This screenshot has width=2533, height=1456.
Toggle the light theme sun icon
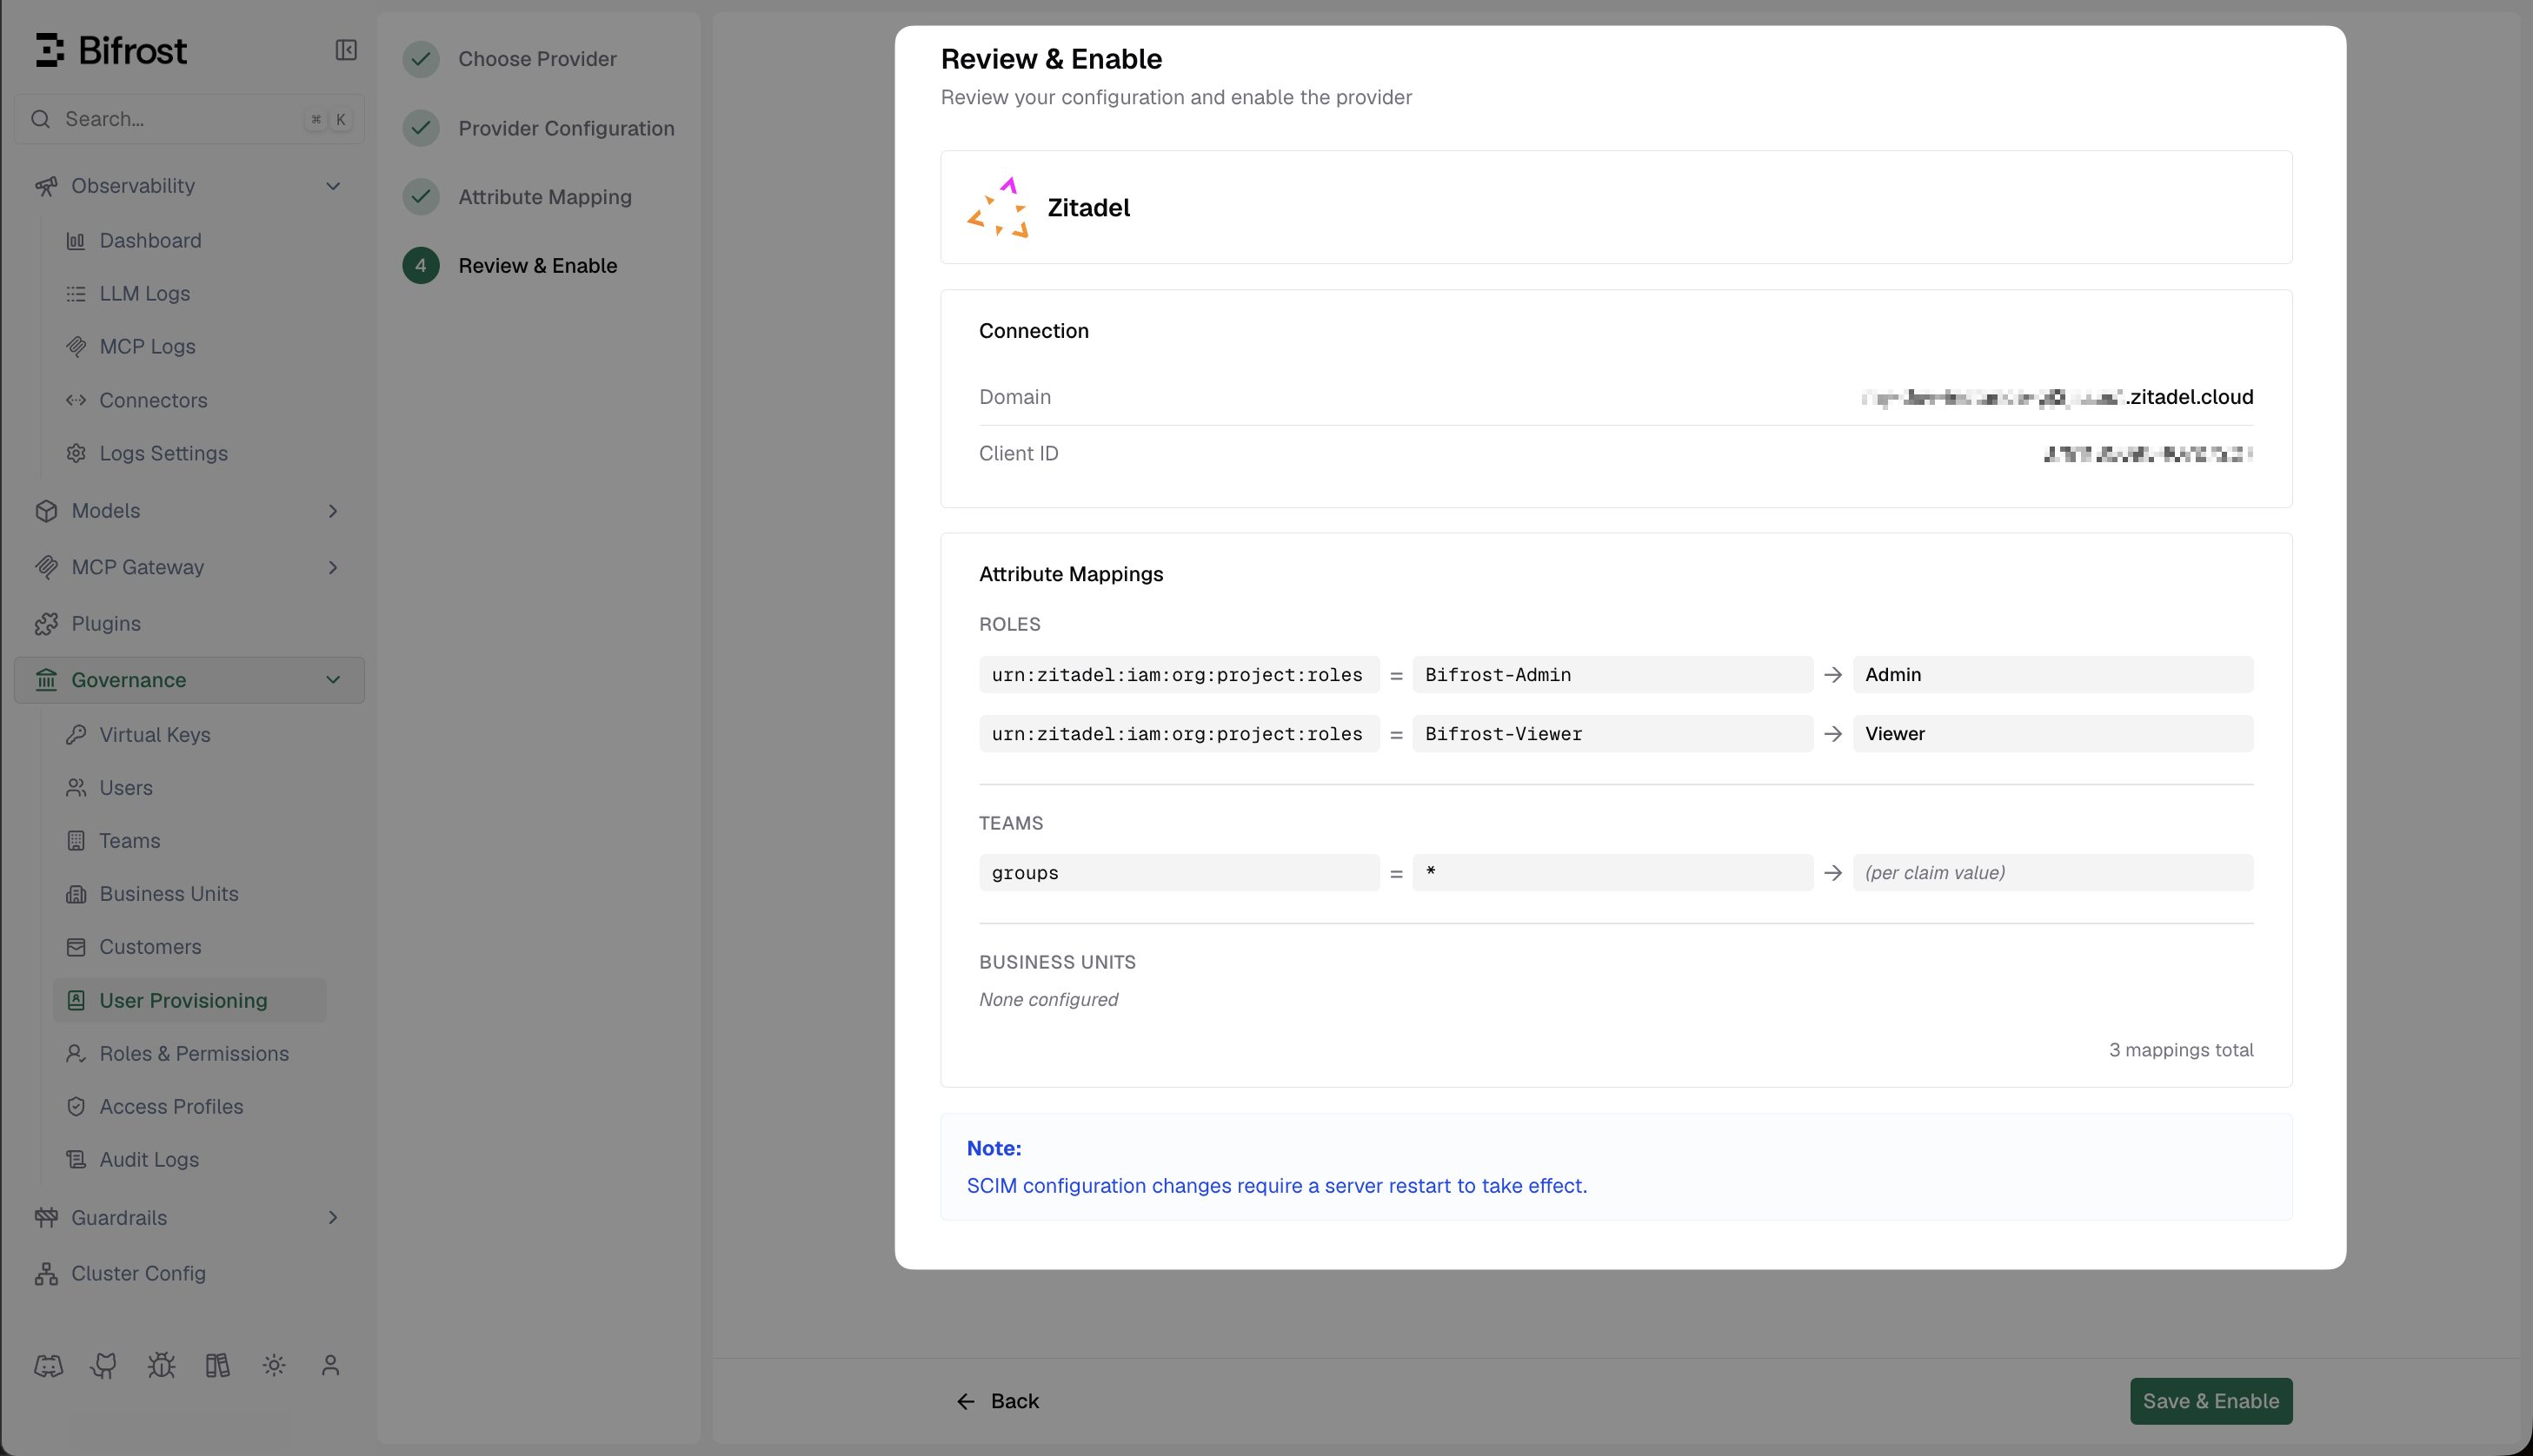tap(274, 1365)
